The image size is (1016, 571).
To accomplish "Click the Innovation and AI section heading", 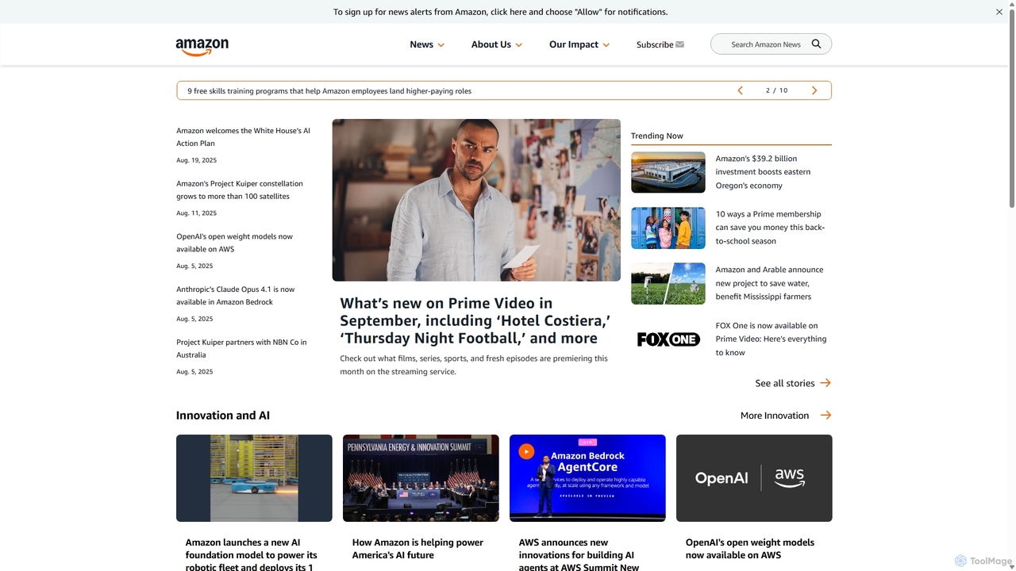I will tap(223, 416).
